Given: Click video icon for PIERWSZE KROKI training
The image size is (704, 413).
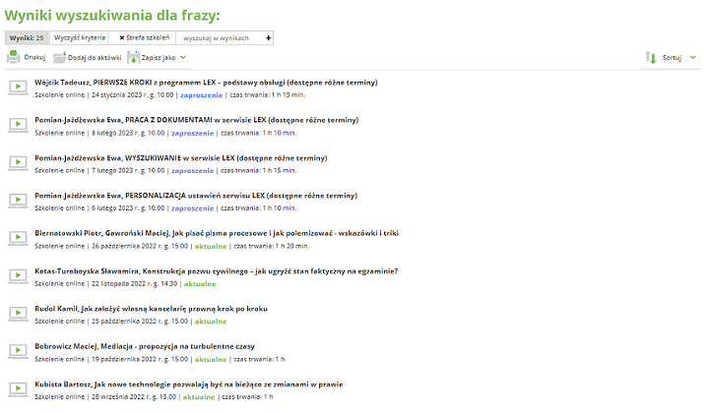Looking at the screenshot, I should click(x=17, y=88).
